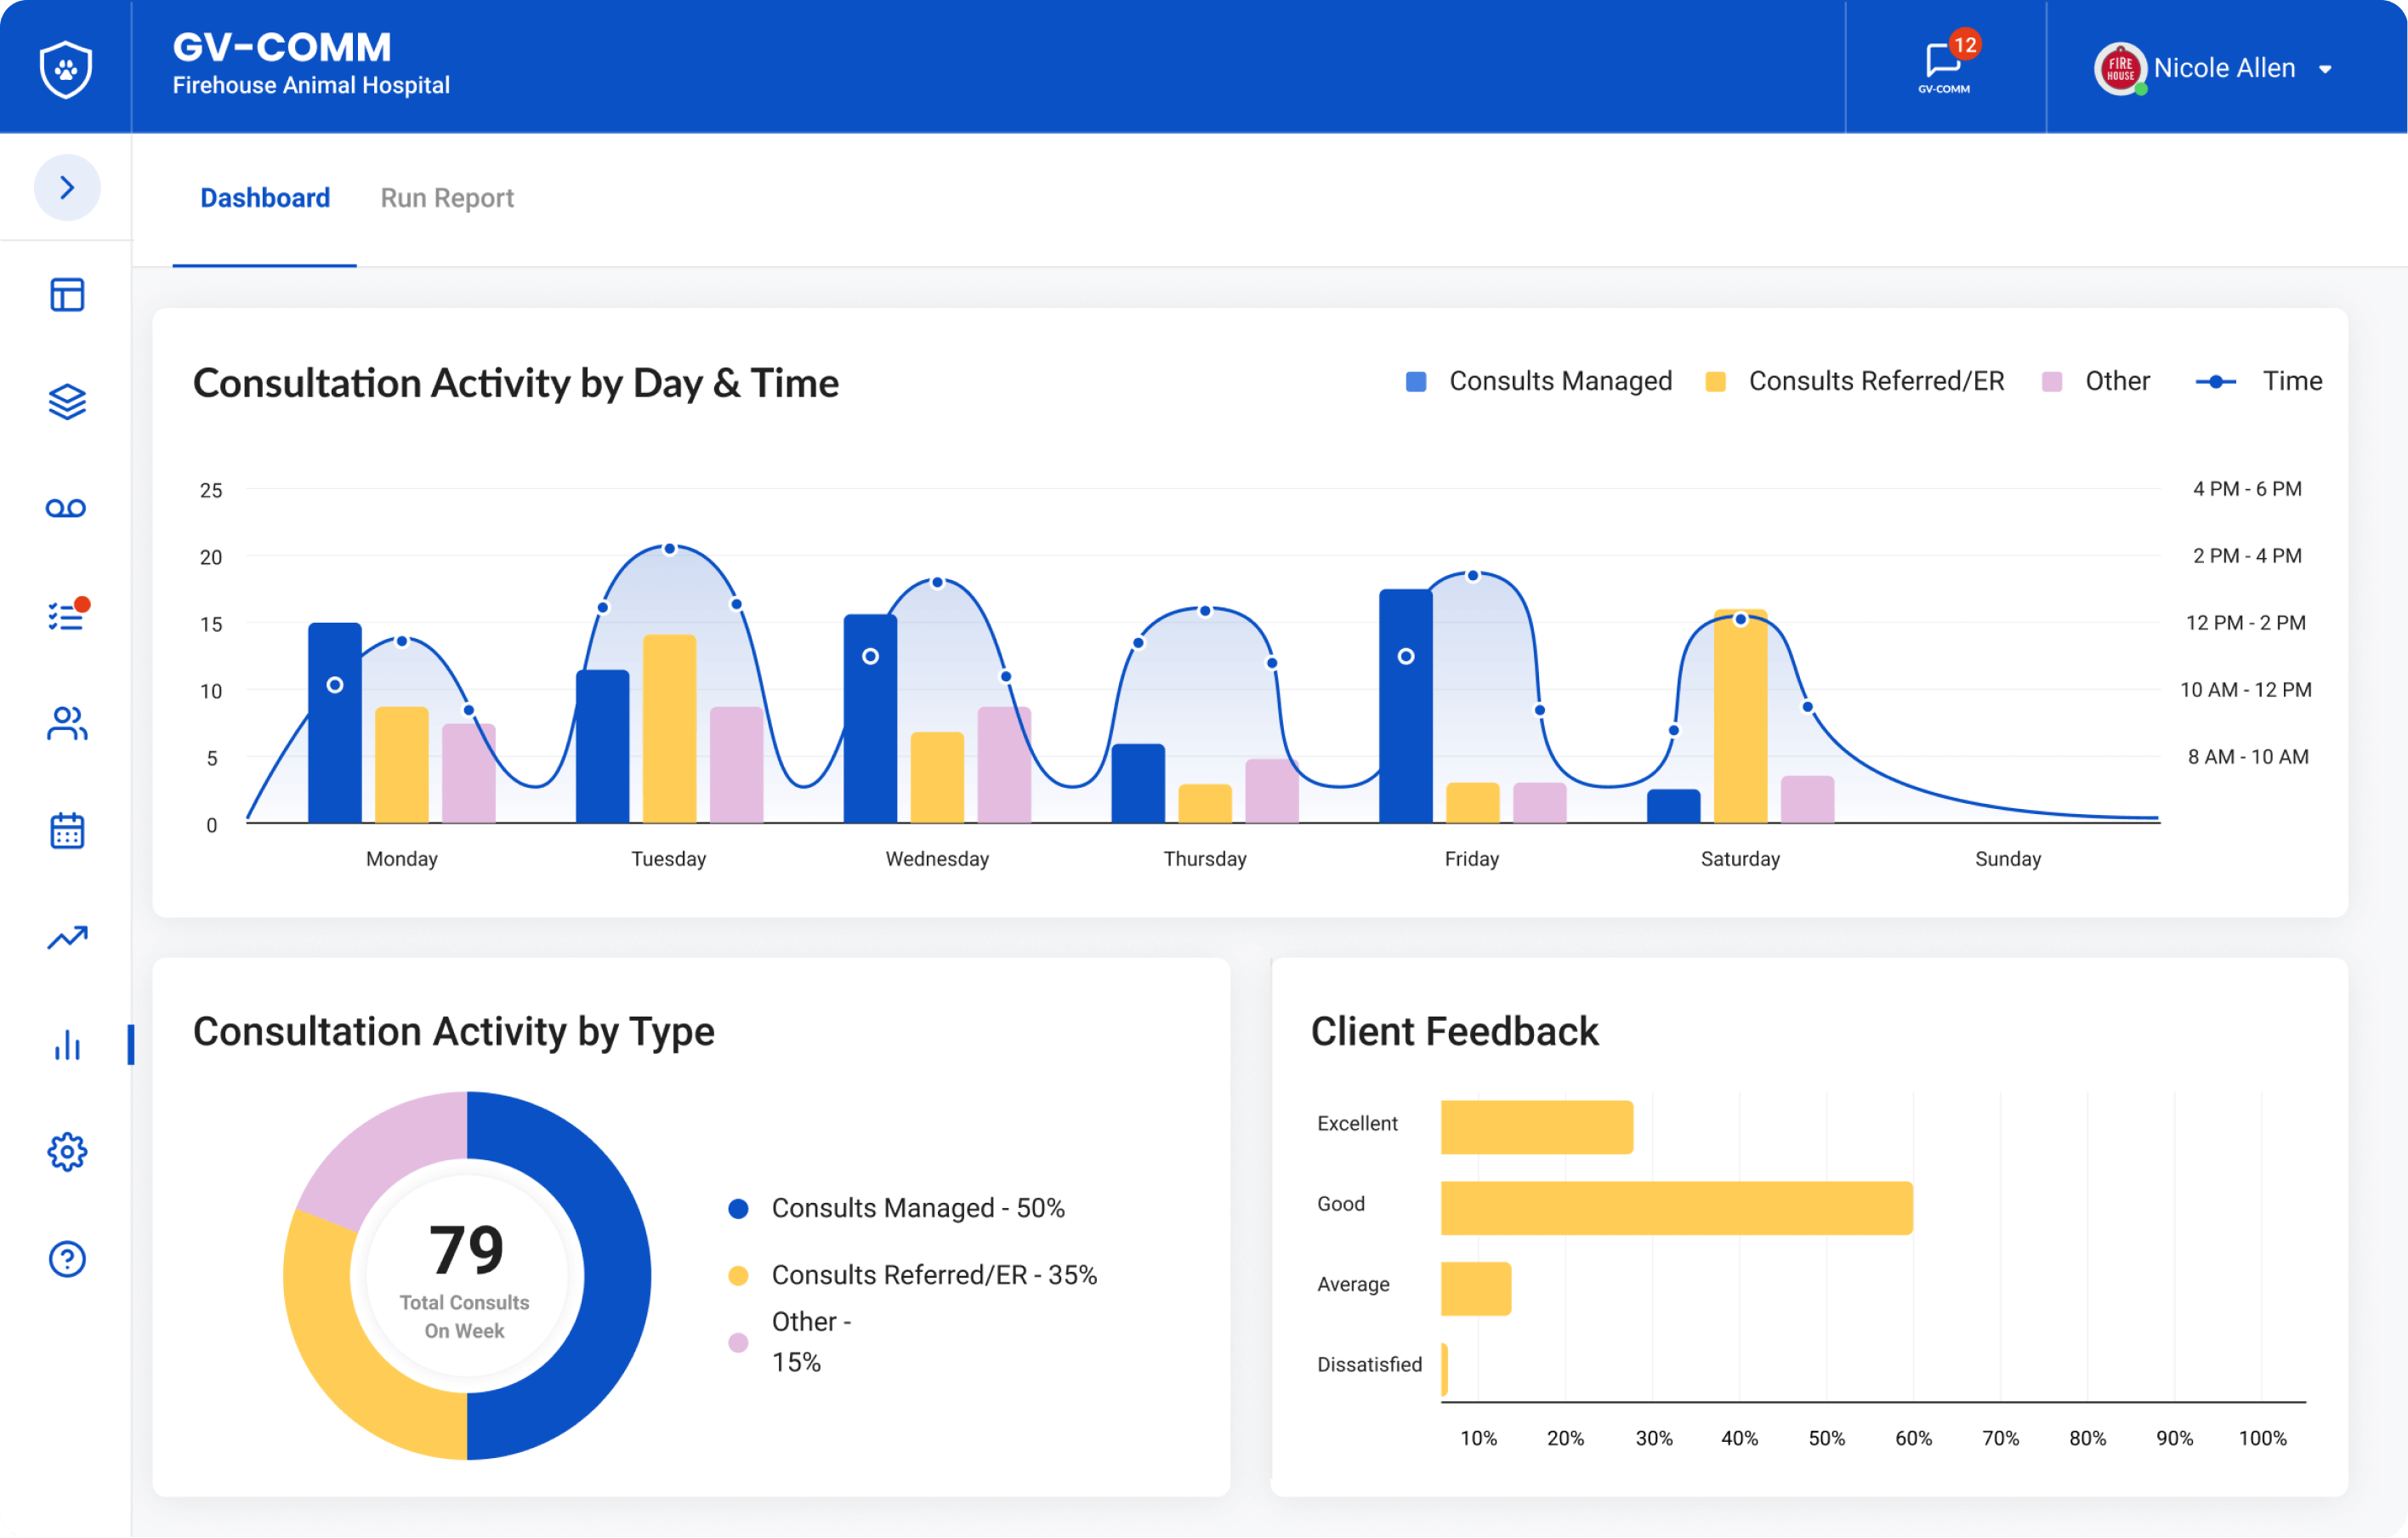The height and width of the screenshot is (1538, 2408).
Task: Open the settings gear sidebar icon
Action: click(67, 1153)
